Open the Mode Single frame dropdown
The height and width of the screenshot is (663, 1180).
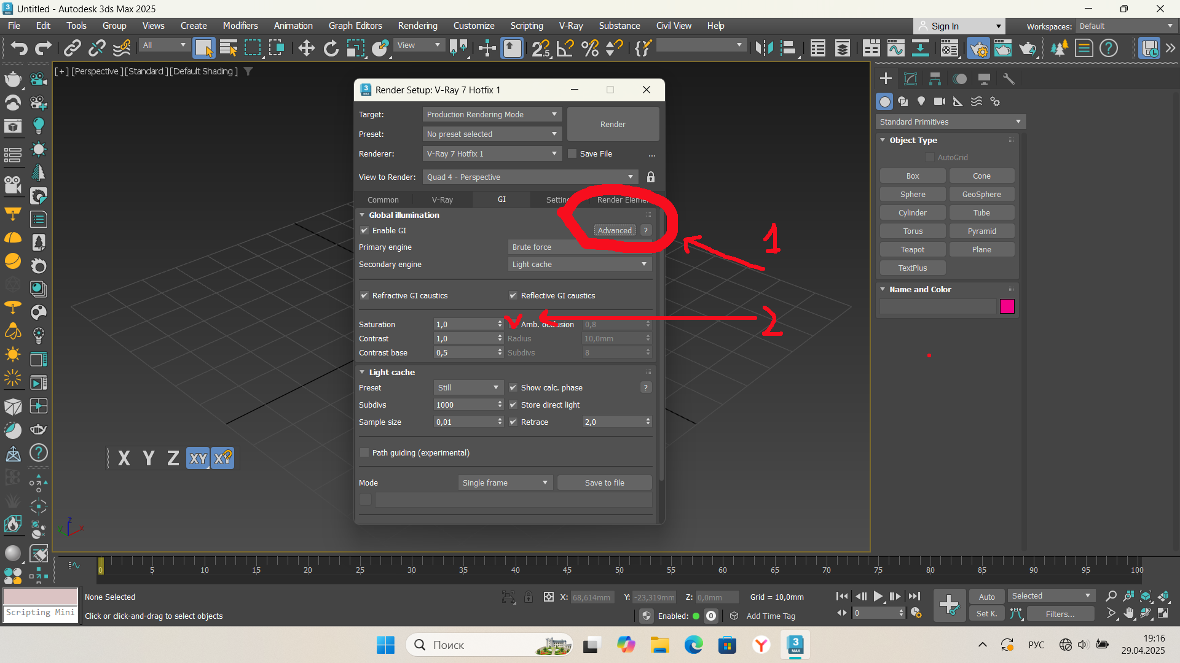click(x=505, y=483)
